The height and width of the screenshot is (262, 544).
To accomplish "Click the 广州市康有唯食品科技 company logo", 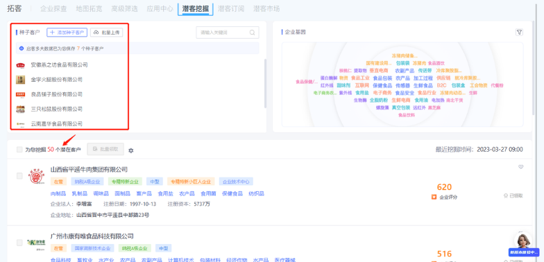I will coord(37,244).
